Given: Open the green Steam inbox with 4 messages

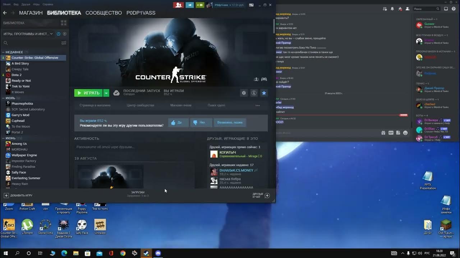Looking at the screenshot, I should 200,5.
